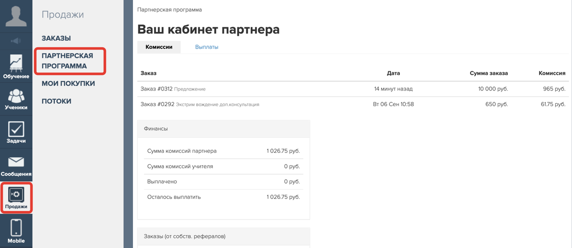572x248 pixels.
Task: Click the 'Выплачено' row label
Action: pyautogui.click(x=162, y=181)
